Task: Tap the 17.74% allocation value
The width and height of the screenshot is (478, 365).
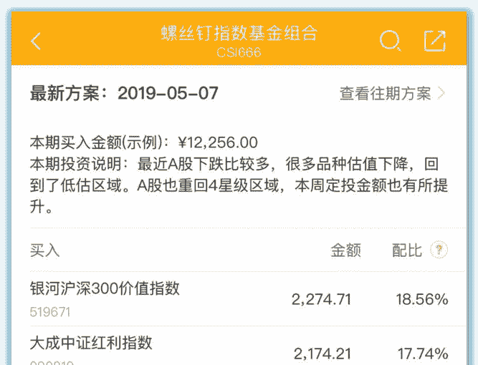Action: pyautogui.click(x=423, y=354)
